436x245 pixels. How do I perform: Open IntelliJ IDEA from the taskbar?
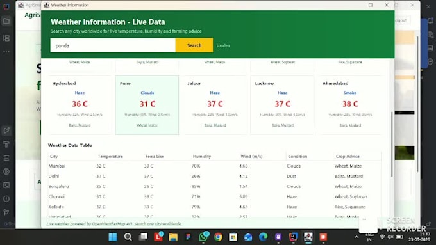[x=293, y=237]
